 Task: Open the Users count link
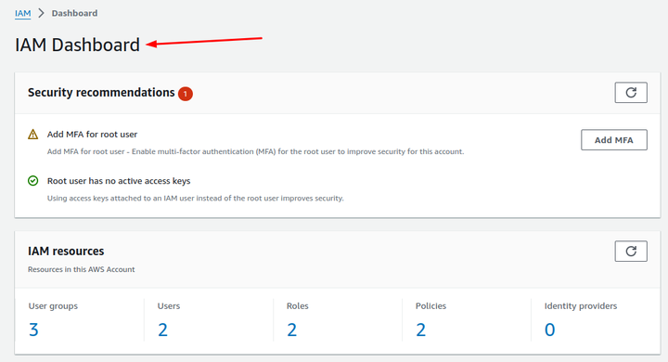[x=162, y=330]
